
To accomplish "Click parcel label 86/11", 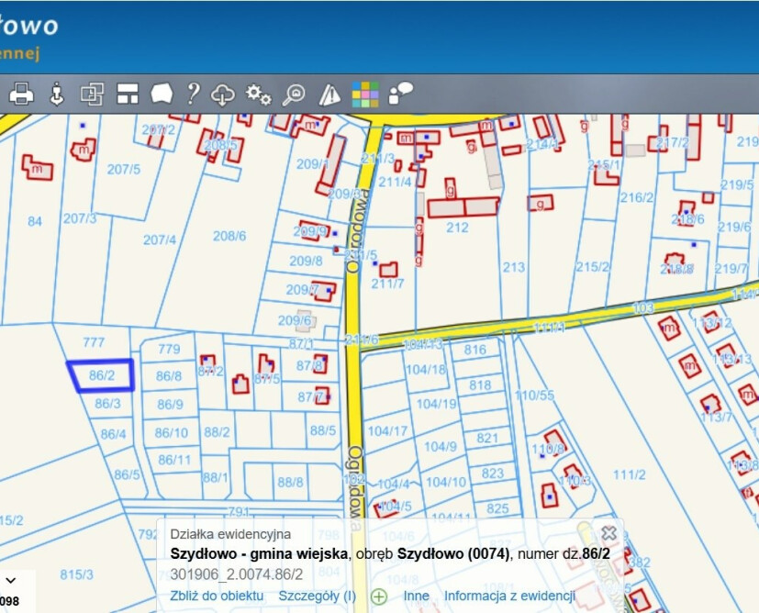I will point(174,460).
